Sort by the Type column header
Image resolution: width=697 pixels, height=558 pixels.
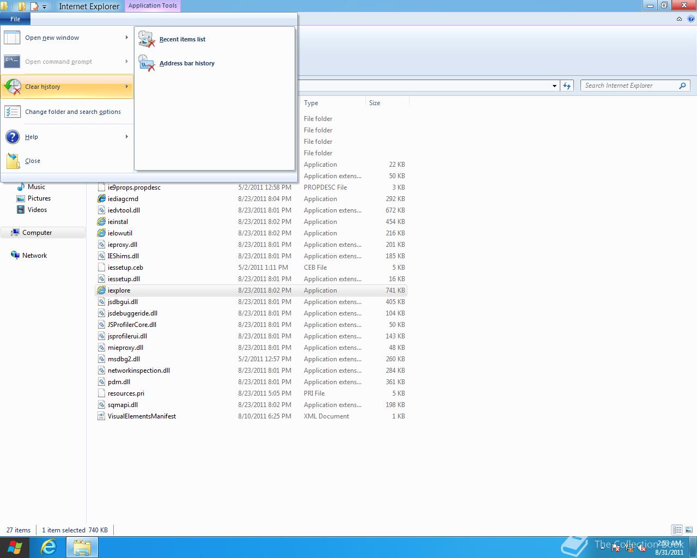(x=333, y=103)
